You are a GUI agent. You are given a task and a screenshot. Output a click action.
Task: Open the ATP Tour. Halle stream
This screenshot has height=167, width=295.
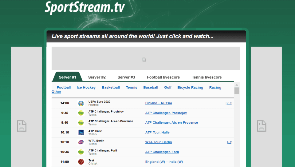pyautogui.click(x=157, y=132)
